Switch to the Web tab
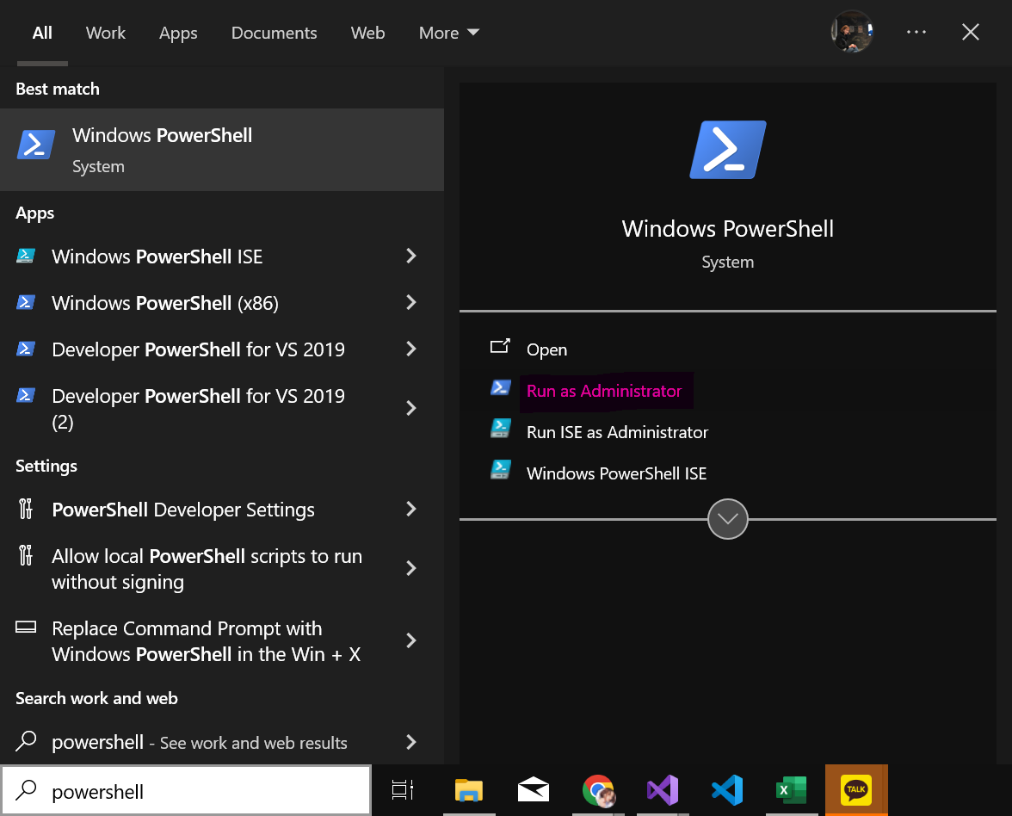1012x816 pixels. click(368, 33)
